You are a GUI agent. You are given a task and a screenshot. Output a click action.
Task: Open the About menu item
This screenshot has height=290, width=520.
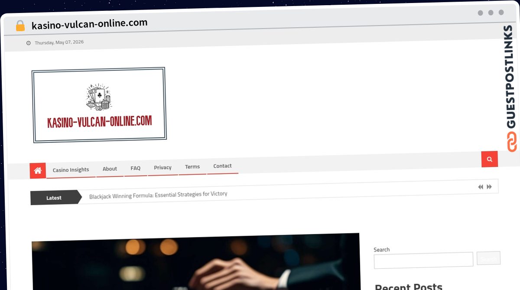110,169
